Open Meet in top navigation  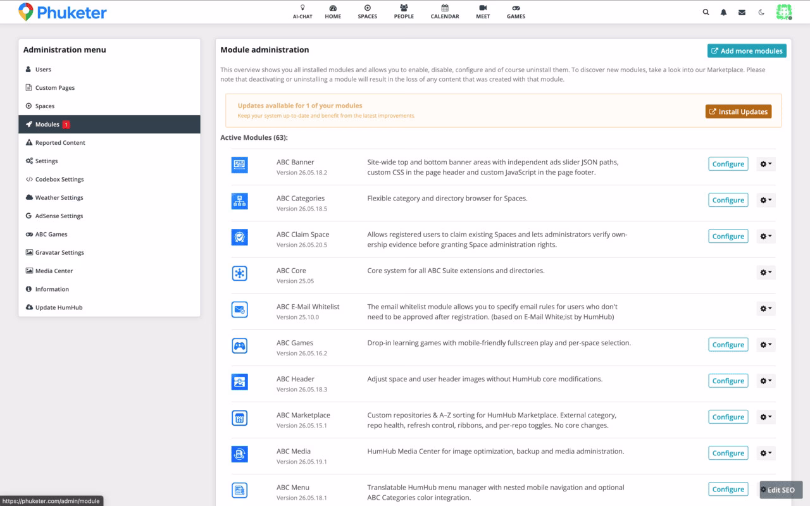(483, 12)
